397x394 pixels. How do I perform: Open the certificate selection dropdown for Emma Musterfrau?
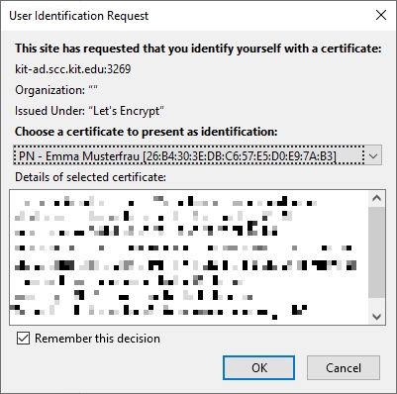[x=197, y=155]
